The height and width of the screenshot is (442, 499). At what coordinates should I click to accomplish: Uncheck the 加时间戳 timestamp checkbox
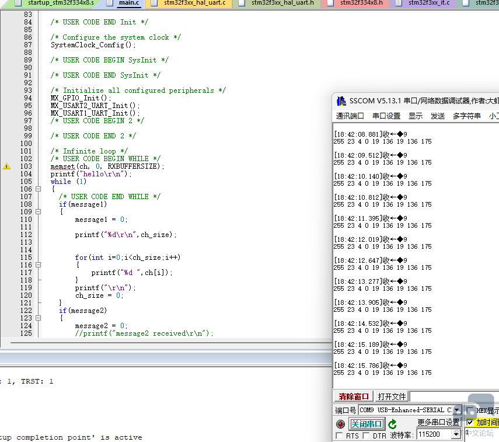pyautogui.click(x=470, y=422)
